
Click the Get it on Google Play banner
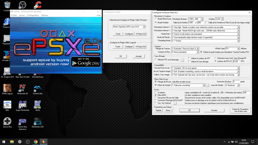(86, 62)
